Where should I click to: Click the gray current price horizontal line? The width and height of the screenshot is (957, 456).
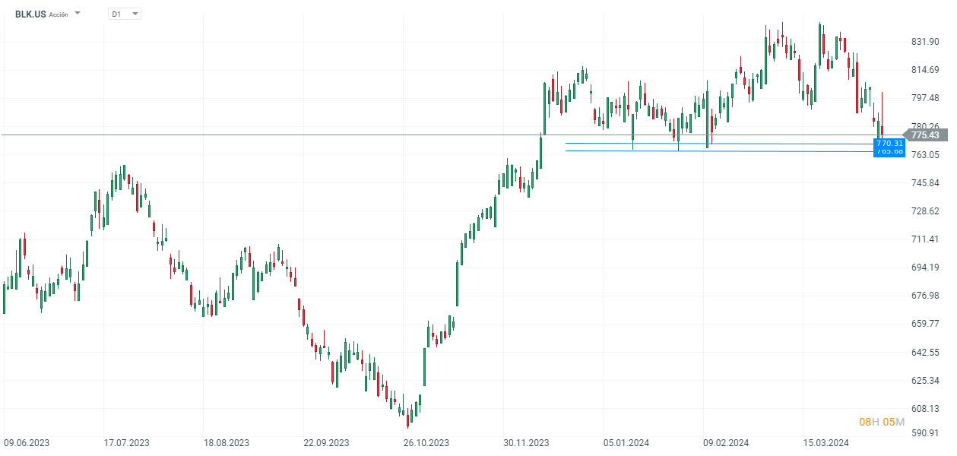click(304, 135)
